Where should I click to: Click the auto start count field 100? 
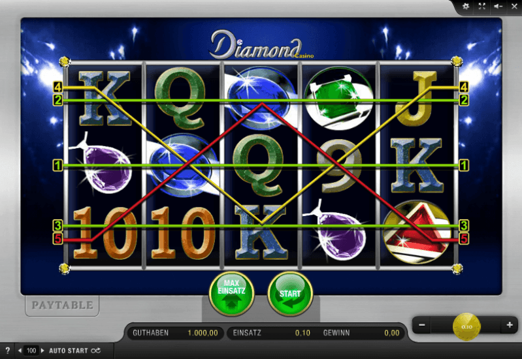click(x=31, y=351)
